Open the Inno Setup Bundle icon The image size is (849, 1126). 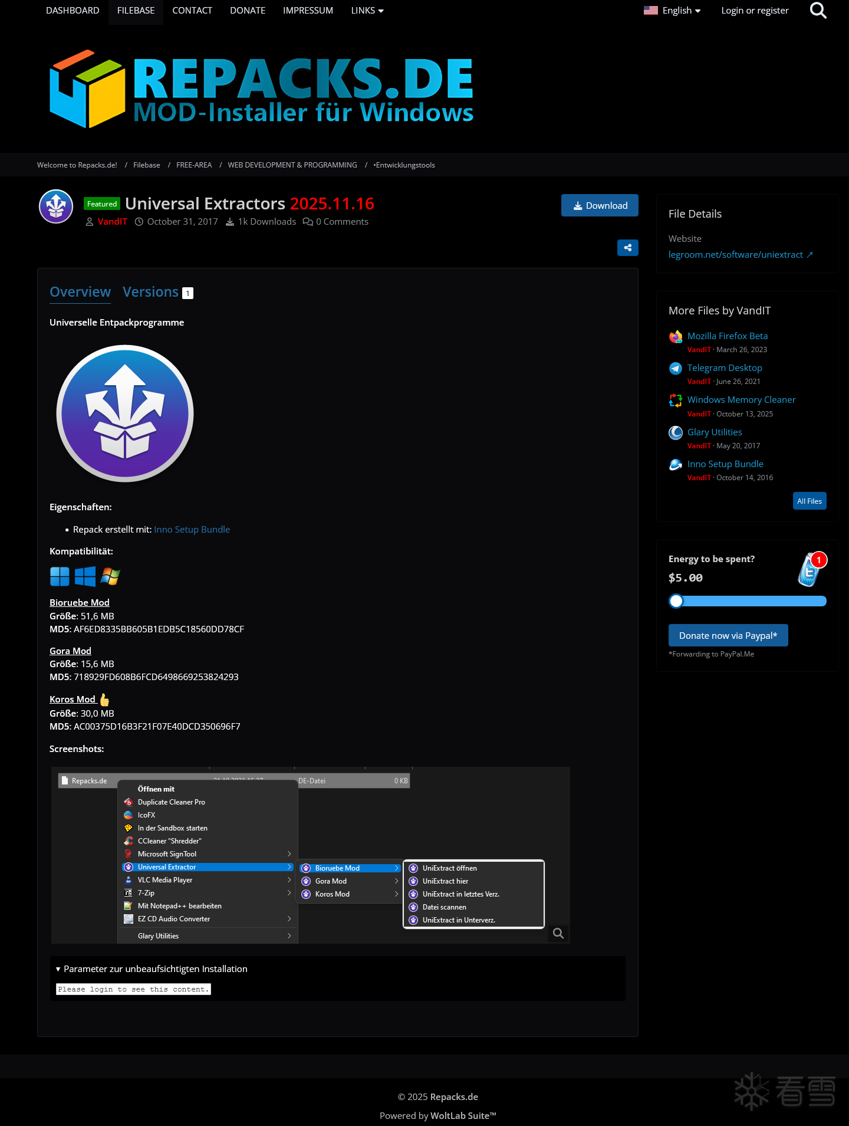[x=676, y=465]
